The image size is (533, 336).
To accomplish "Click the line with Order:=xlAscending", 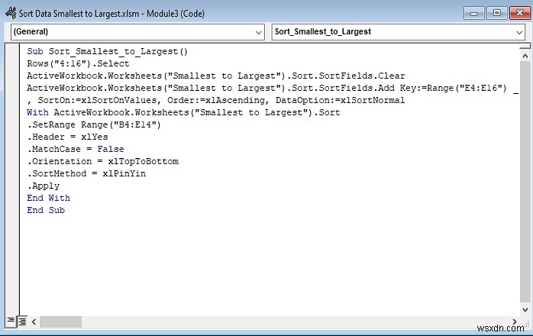I will click(x=216, y=100).
